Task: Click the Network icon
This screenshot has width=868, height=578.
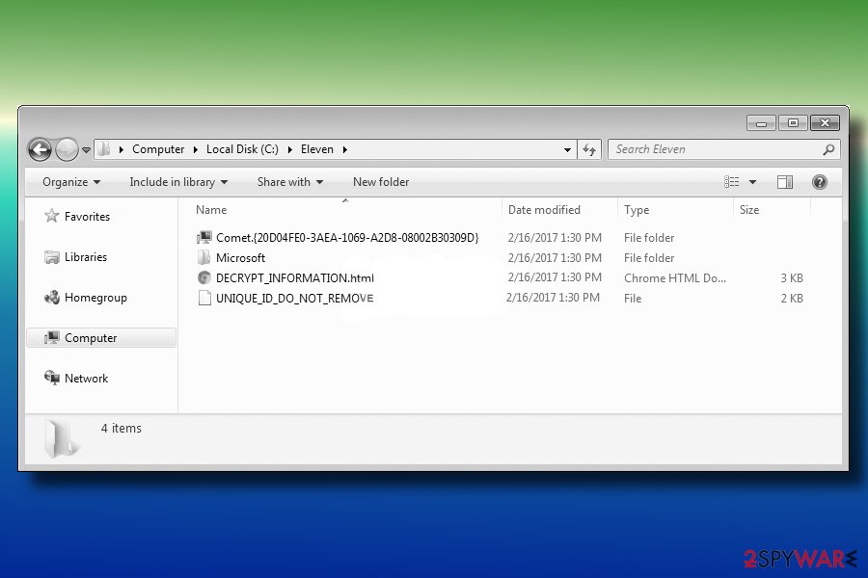Action: [51, 378]
